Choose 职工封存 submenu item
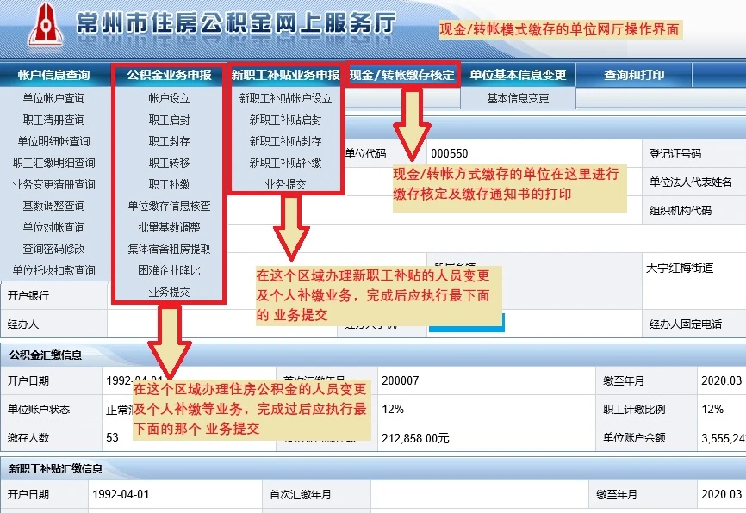Image resolution: width=746 pixels, height=513 pixels. point(170,141)
